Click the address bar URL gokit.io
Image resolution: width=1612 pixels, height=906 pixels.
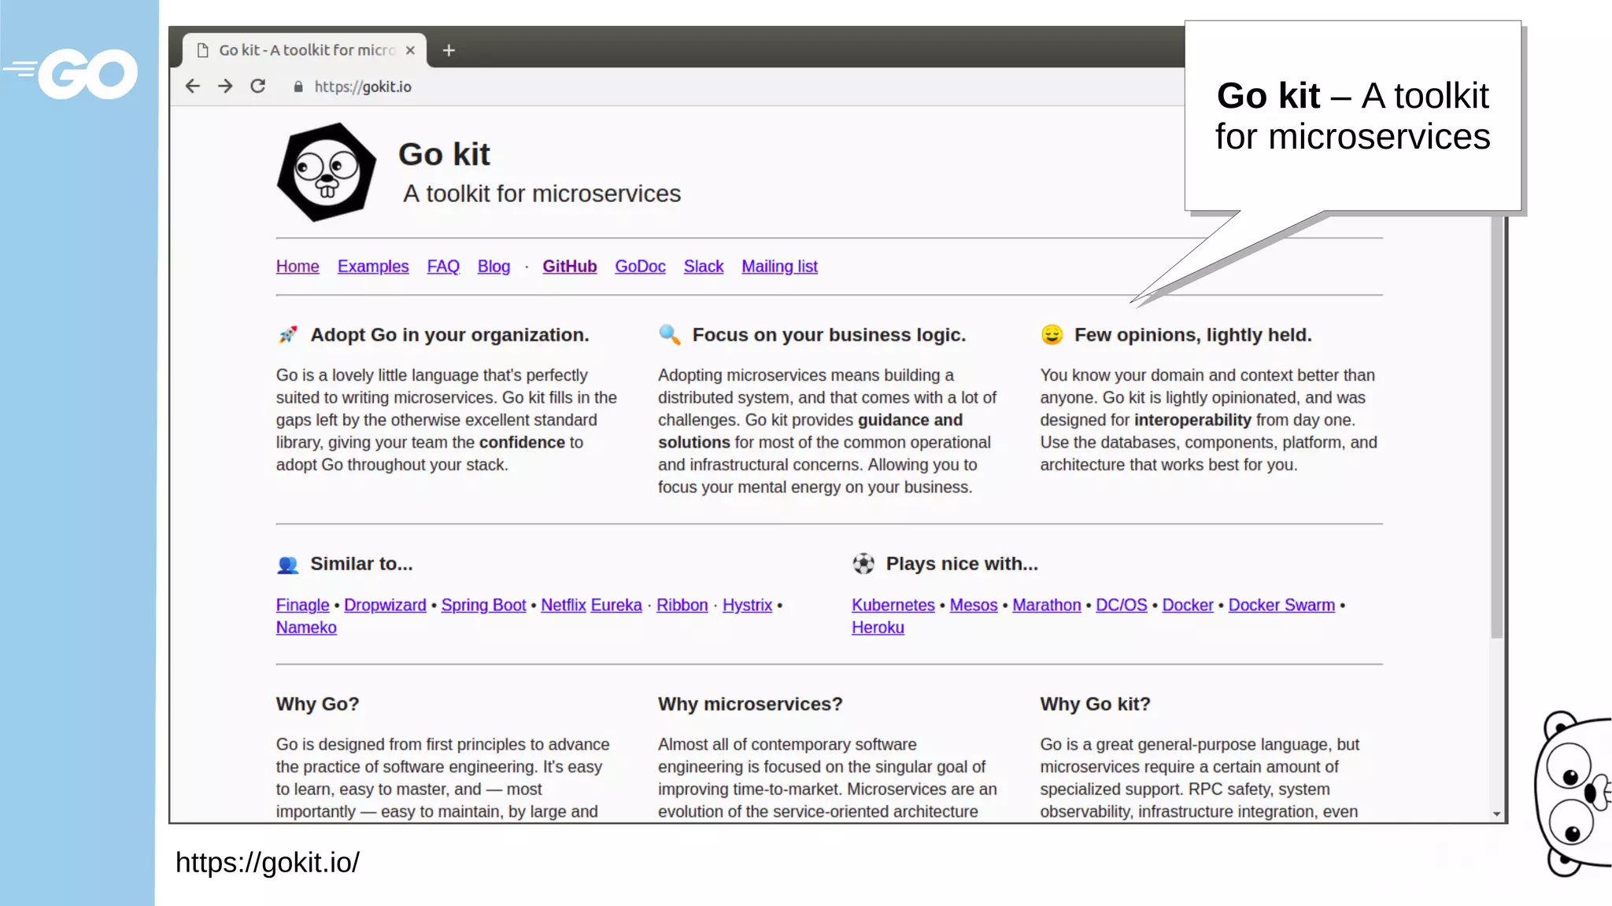(x=363, y=87)
